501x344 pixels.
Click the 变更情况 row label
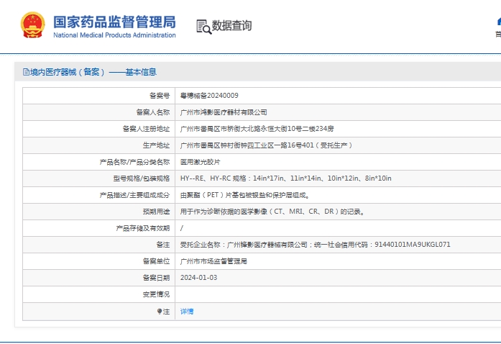coord(156,294)
